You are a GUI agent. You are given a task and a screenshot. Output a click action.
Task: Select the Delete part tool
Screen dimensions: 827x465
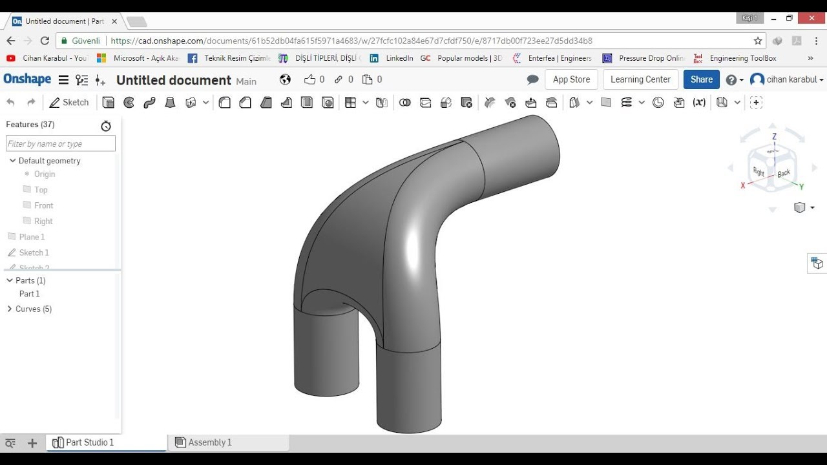[466, 102]
